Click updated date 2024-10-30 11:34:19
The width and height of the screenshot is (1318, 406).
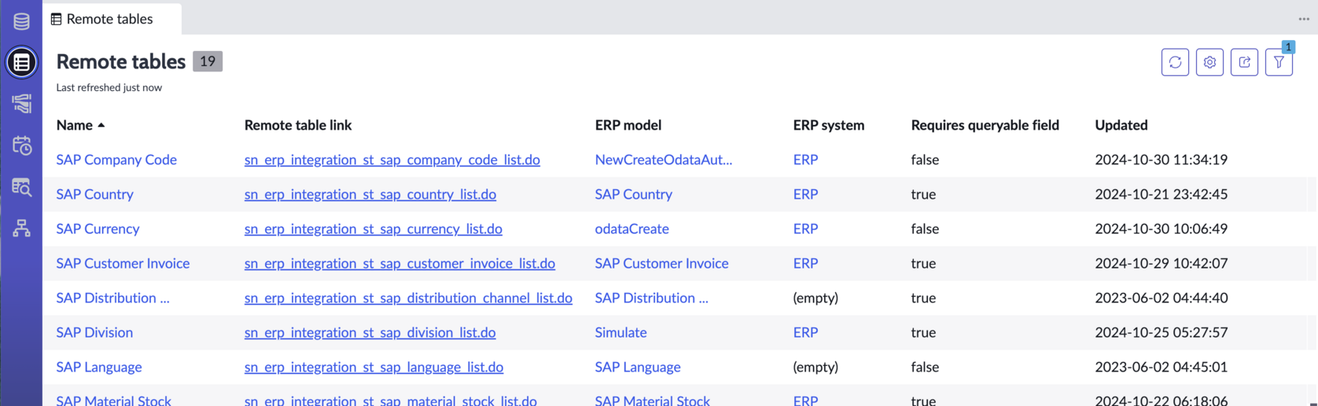pos(1161,159)
